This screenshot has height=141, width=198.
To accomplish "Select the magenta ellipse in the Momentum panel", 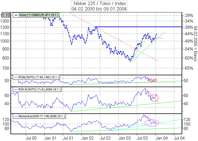I will click(152, 123).
